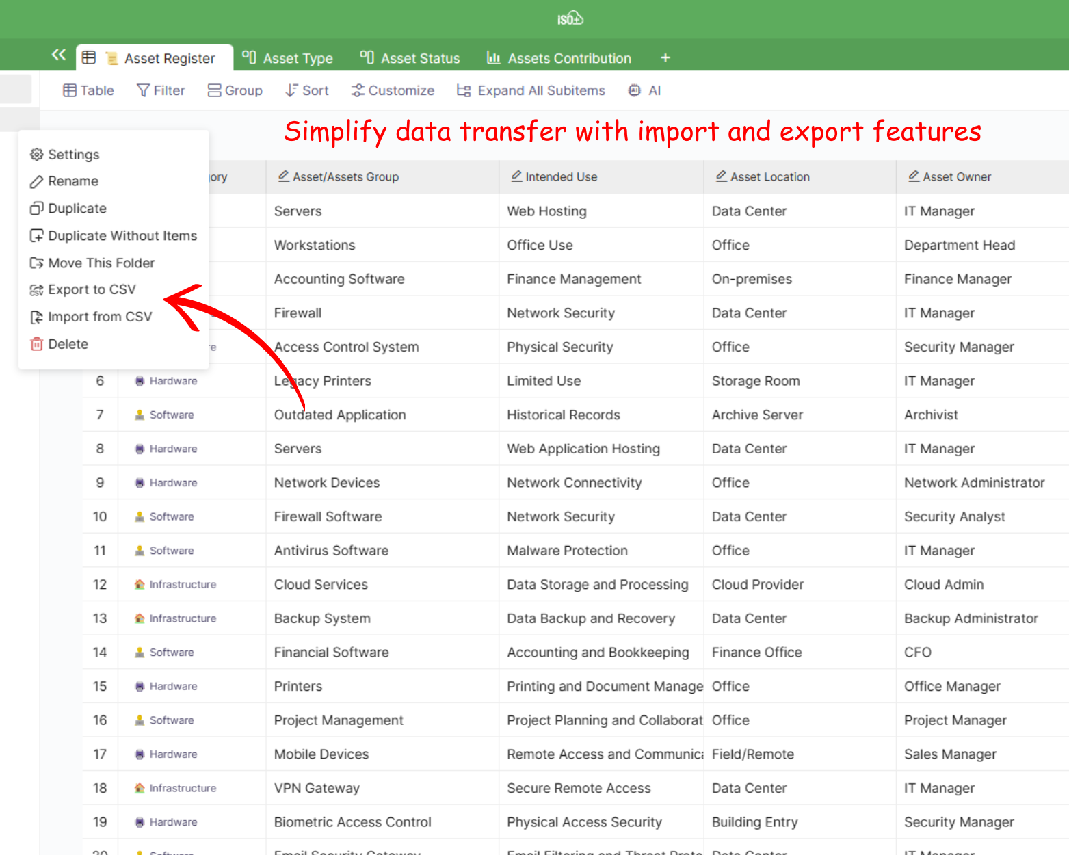Switch to the Asset Status tab
This screenshot has height=855, width=1069.
click(410, 58)
